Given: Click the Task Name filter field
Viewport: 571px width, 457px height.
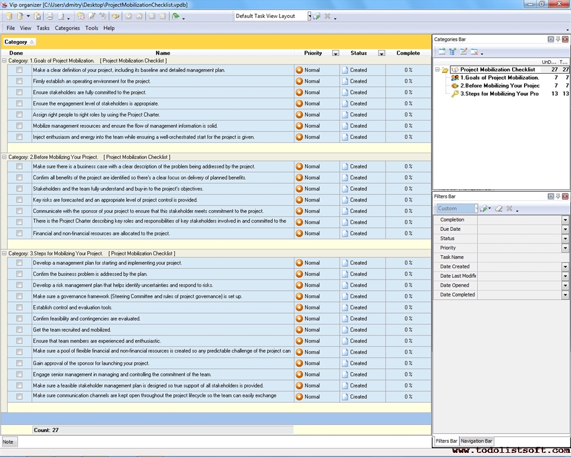Looking at the screenshot, I should [x=520, y=257].
